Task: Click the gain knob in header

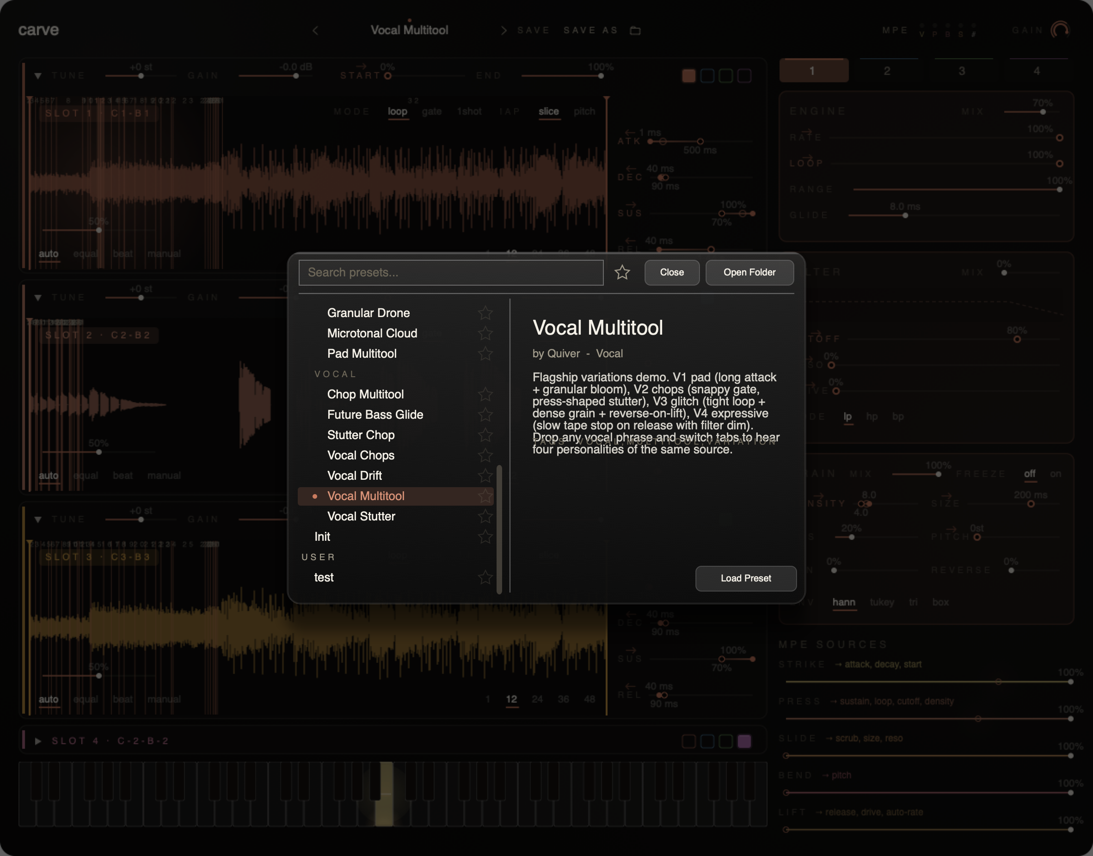Action: tap(1060, 31)
